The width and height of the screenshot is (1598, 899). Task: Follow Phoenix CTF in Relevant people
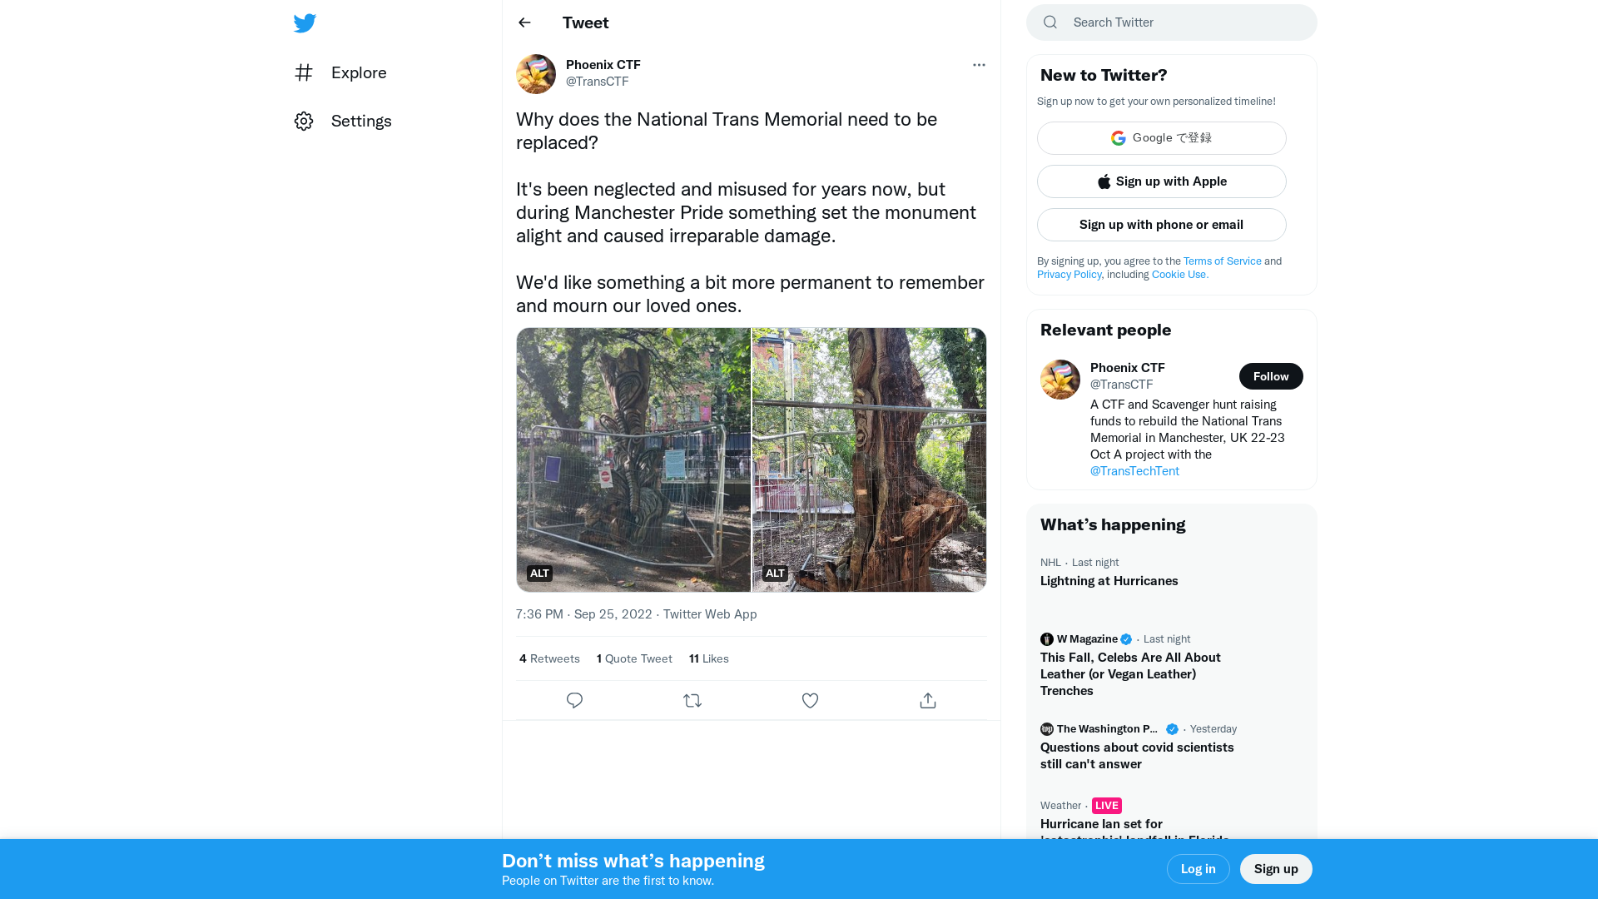click(1270, 376)
